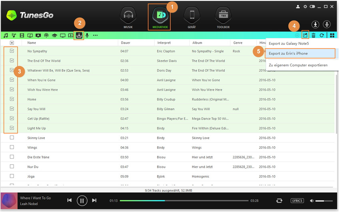Open the downloaded items category icon
Screen dimensions: 340x212
click(x=79, y=35)
